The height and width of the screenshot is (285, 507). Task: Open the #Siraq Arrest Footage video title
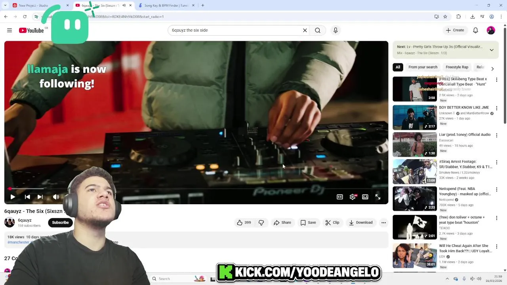[x=465, y=164]
